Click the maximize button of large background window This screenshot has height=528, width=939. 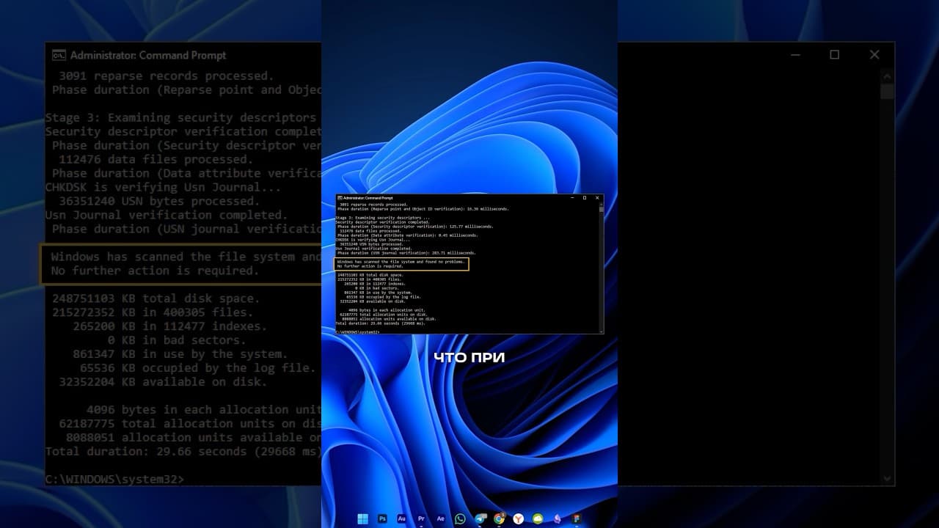pos(834,55)
